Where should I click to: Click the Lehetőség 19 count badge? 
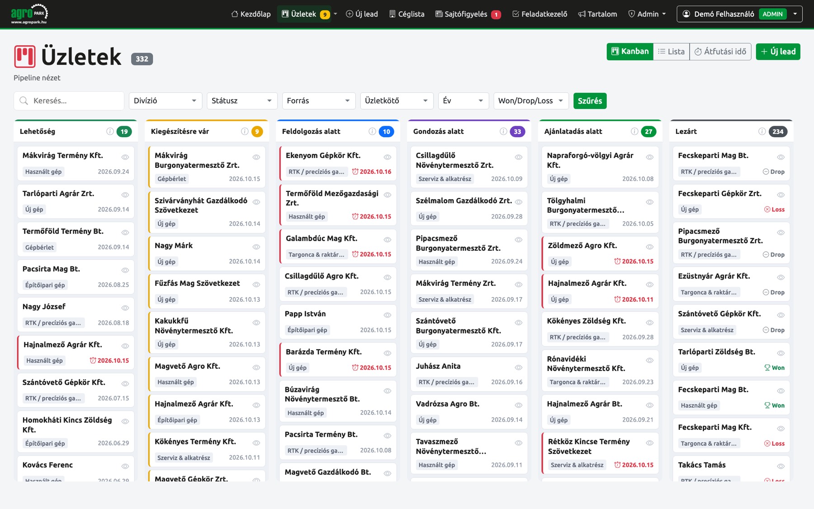pyautogui.click(x=124, y=131)
